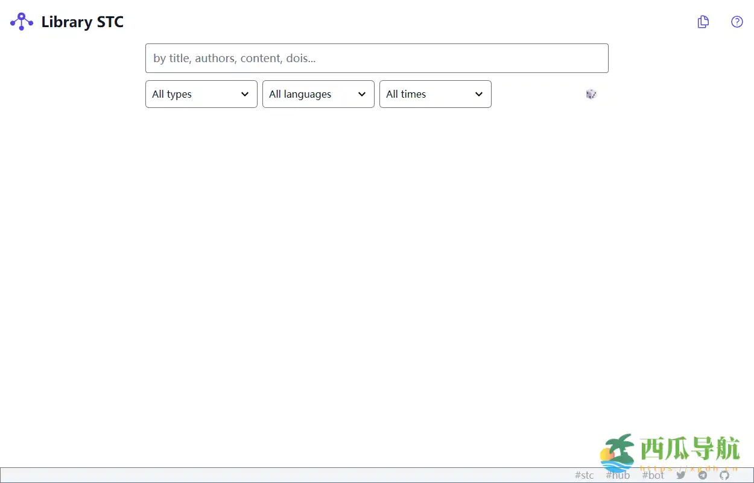Open the bookmarks pages icon in header
Screen dimensions: 754x483
point(703,22)
